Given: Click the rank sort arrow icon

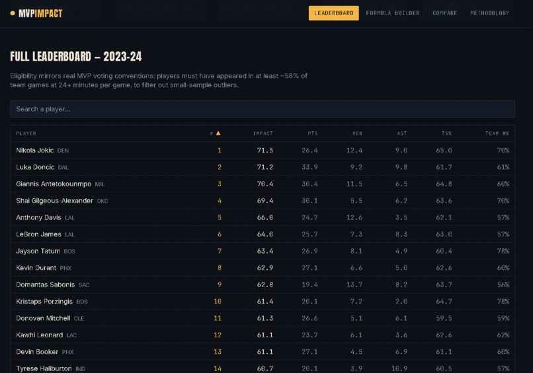Looking at the screenshot, I should (218, 133).
